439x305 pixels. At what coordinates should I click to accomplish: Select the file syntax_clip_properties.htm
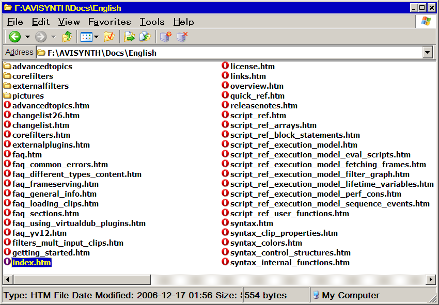pos(284,233)
